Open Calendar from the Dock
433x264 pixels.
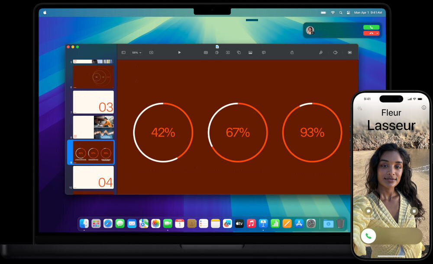pyautogui.click(x=180, y=223)
